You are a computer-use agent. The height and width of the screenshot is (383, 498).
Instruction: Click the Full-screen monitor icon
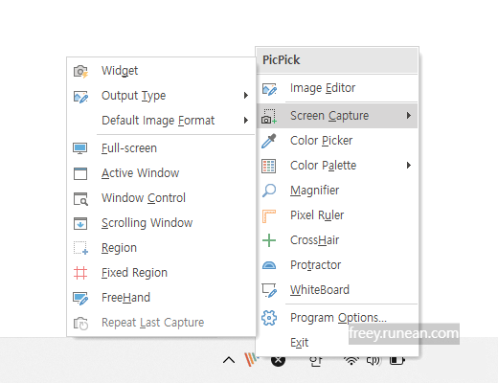point(79,148)
